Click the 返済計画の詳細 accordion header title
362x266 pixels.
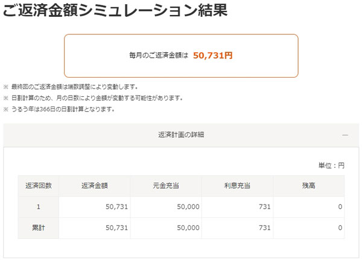pos(181,135)
